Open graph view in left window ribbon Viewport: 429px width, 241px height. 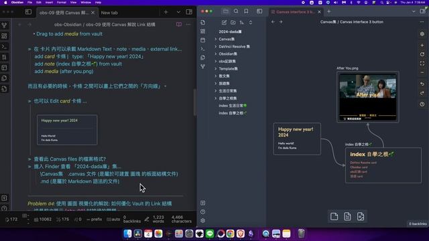tap(5, 25)
